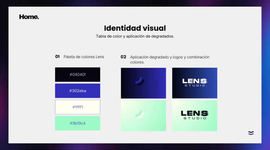Click the 'Aplicación degradado y logos' description text
Viewport: 270px width, 150px height.
tap(170, 59)
